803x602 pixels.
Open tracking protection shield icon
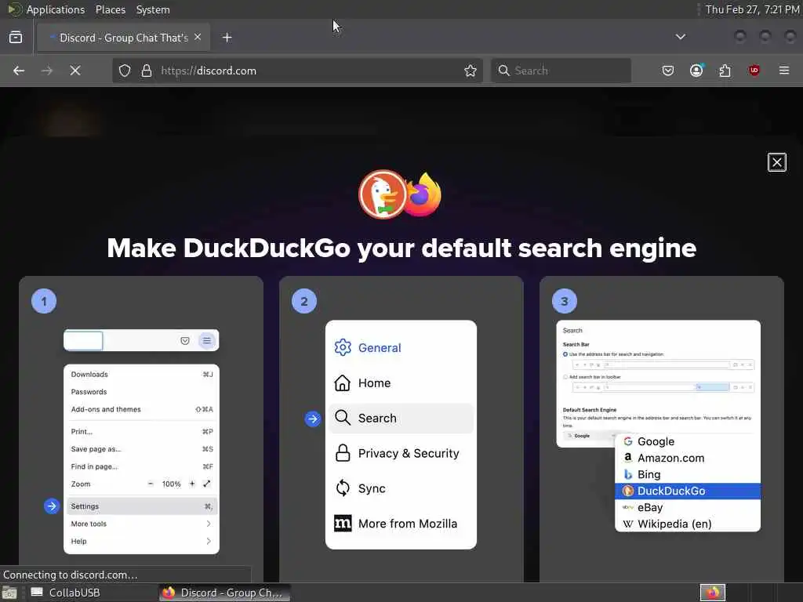[125, 71]
